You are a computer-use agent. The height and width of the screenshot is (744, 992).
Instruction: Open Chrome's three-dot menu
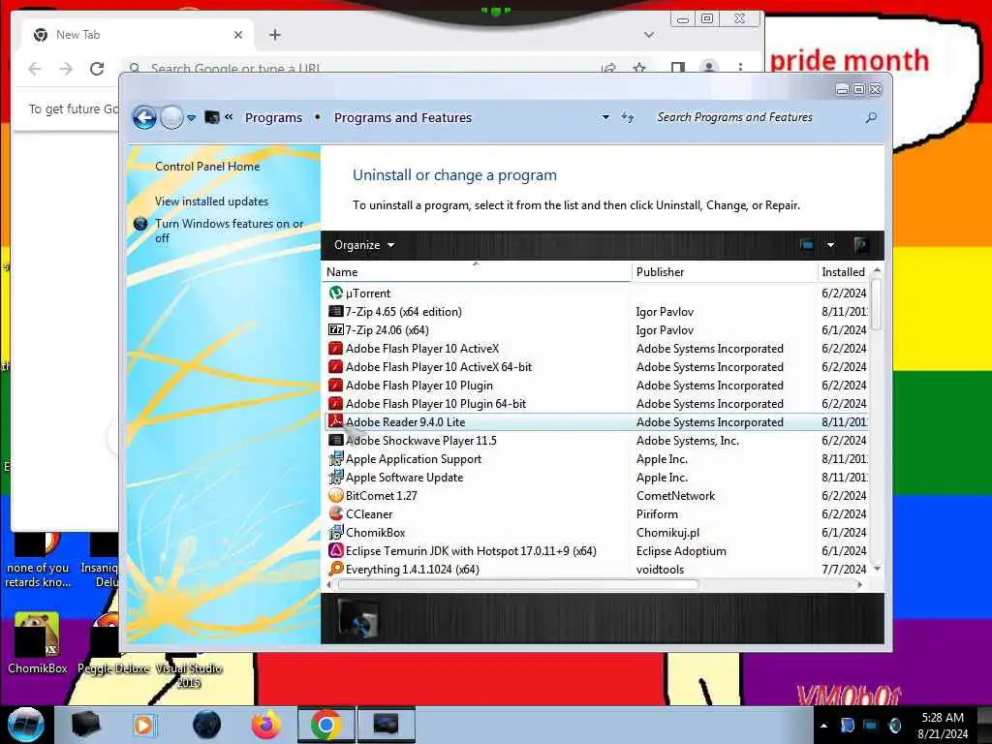pos(740,67)
